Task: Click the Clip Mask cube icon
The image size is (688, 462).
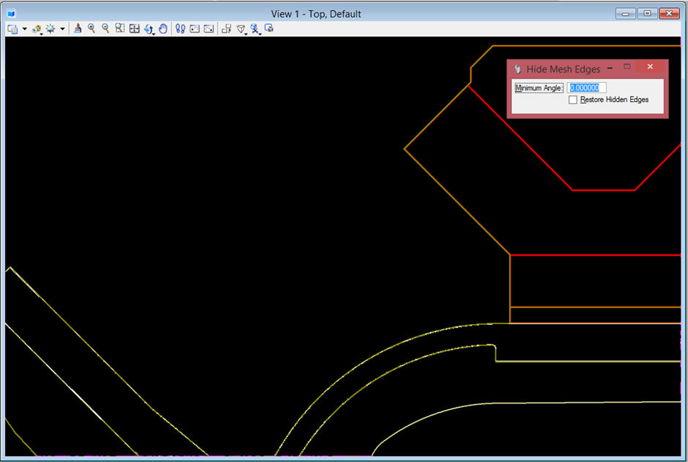Action: click(269, 29)
